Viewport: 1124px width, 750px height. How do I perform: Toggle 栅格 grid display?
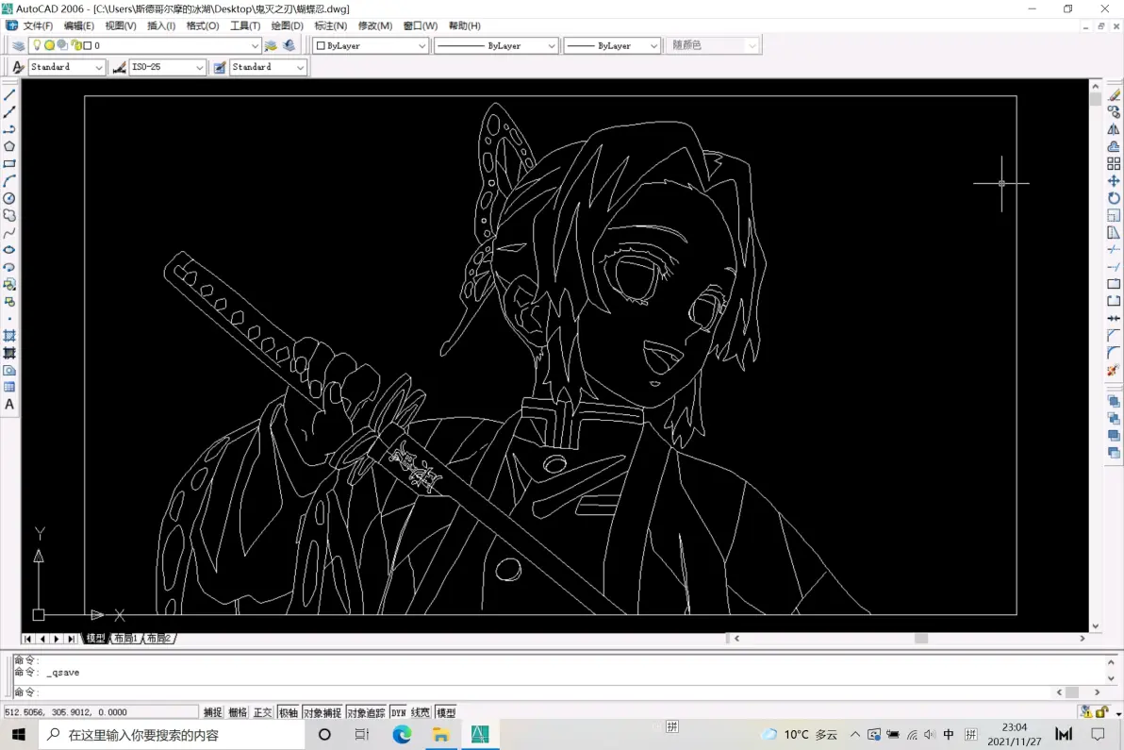pyautogui.click(x=238, y=712)
